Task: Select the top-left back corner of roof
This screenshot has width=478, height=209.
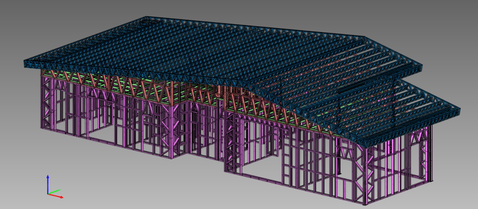Action: (147, 18)
